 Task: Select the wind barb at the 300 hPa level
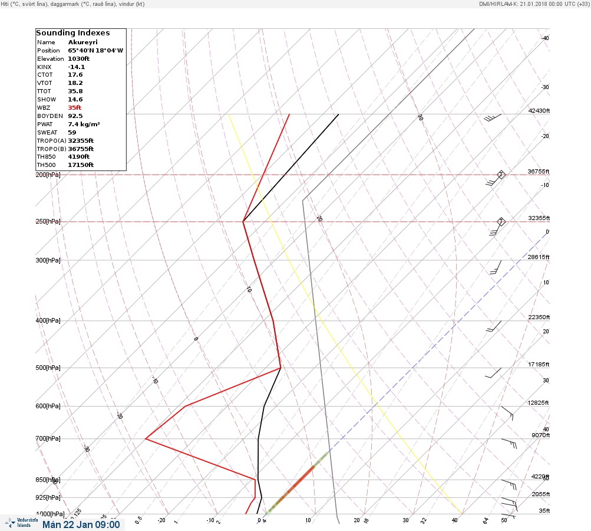(496, 267)
